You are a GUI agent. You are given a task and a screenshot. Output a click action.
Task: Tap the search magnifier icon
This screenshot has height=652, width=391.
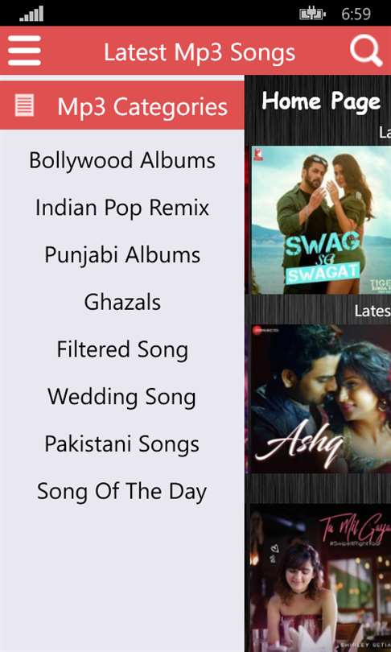365,51
